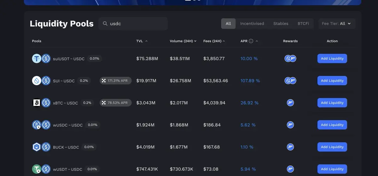The image size is (378, 176).
Task: Click the BUCK – USDC token pair icon
Action: (41, 147)
